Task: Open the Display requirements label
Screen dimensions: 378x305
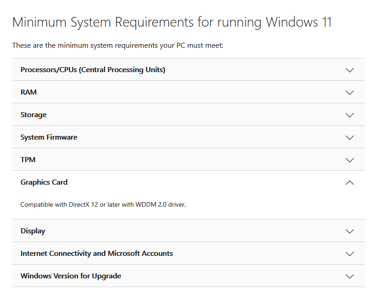Action: [x=33, y=231]
